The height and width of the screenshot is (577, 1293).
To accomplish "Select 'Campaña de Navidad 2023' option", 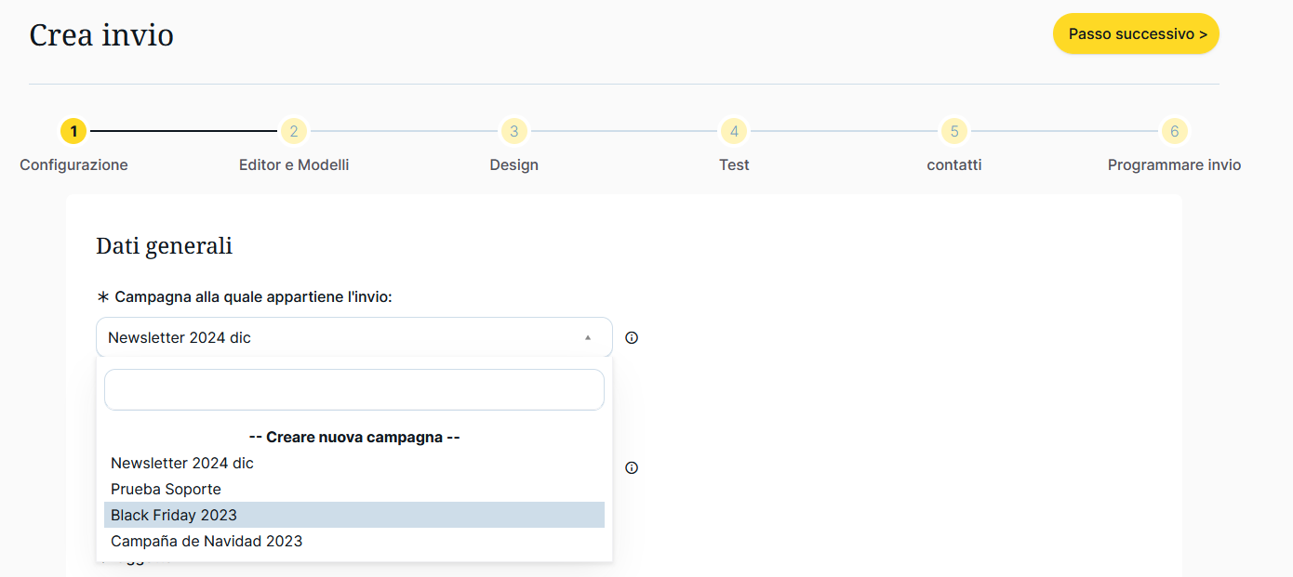I will pyautogui.click(x=207, y=541).
